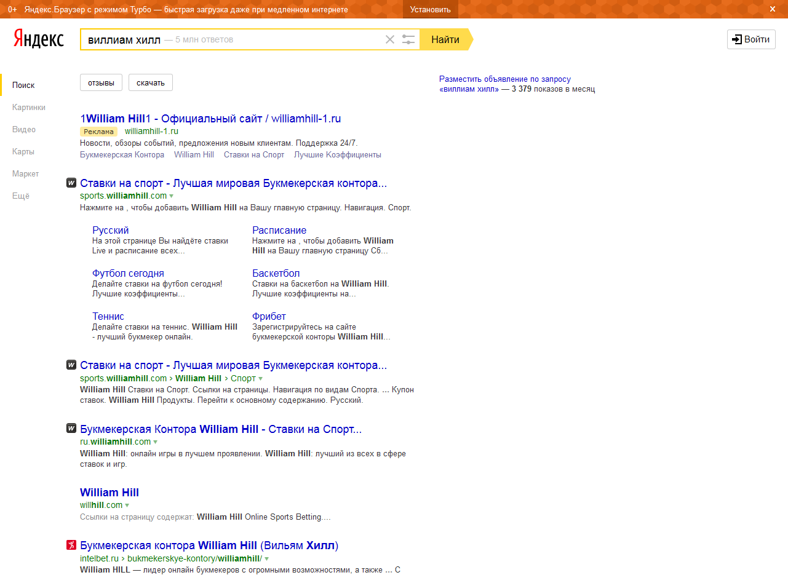Click the "3 379 показов в месяц" text

click(553, 89)
